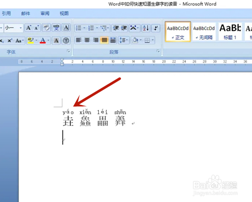Switch to the 视图 ribbon tab

click(64, 14)
